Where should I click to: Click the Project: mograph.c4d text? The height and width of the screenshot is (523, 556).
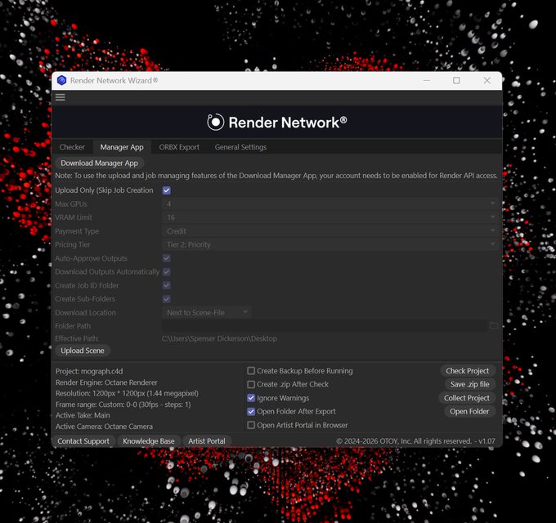[x=89, y=371]
